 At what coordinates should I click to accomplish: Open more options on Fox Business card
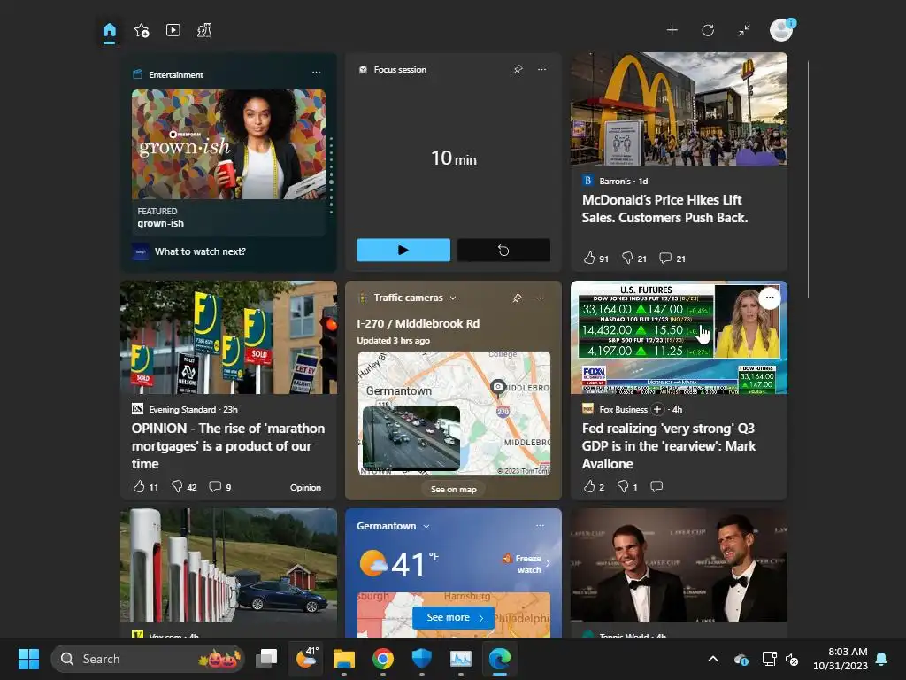click(x=770, y=297)
